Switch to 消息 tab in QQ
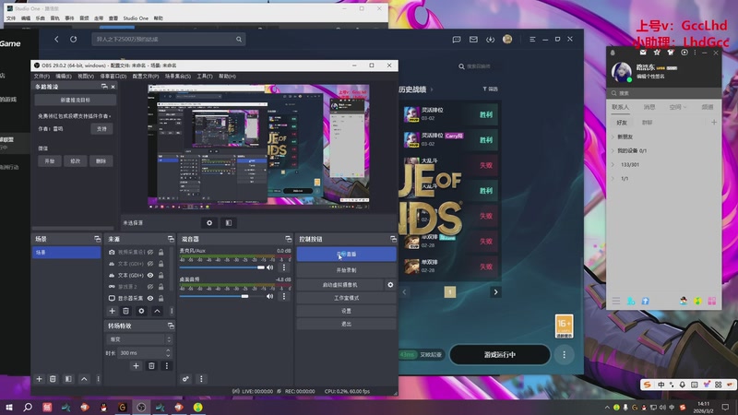This screenshot has width=738, height=415. [x=649, y=107]
